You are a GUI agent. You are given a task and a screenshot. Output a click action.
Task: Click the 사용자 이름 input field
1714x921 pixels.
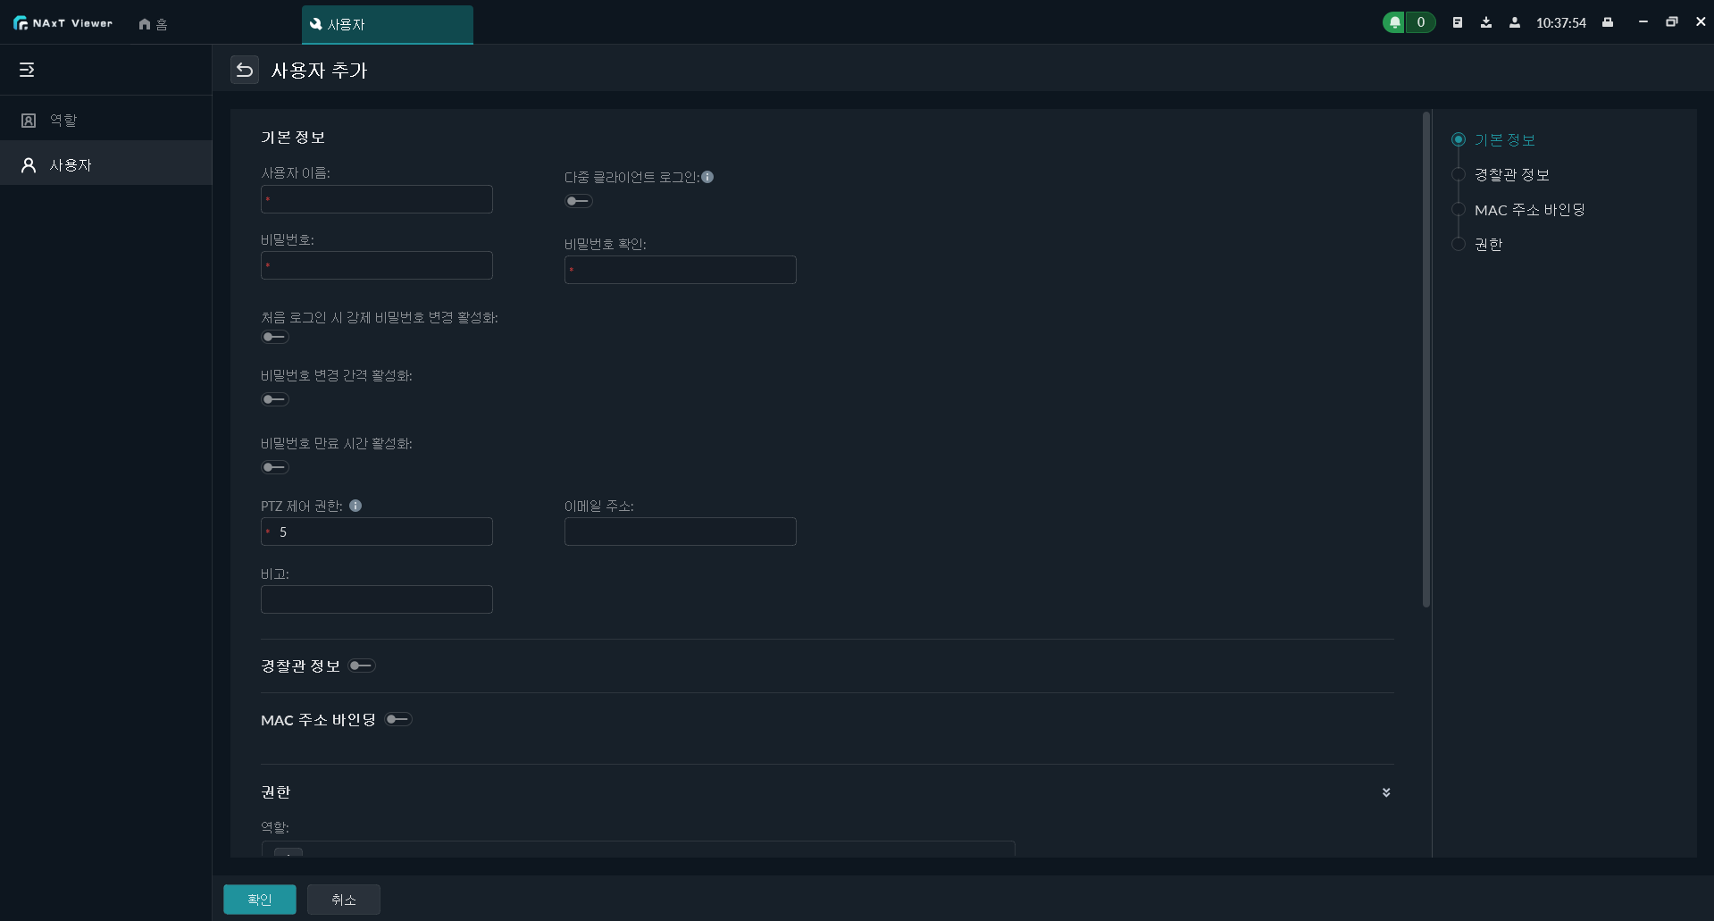[x=377, y=199]
